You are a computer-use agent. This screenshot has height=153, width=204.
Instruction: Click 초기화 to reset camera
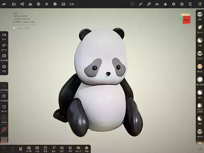[29, 149]
